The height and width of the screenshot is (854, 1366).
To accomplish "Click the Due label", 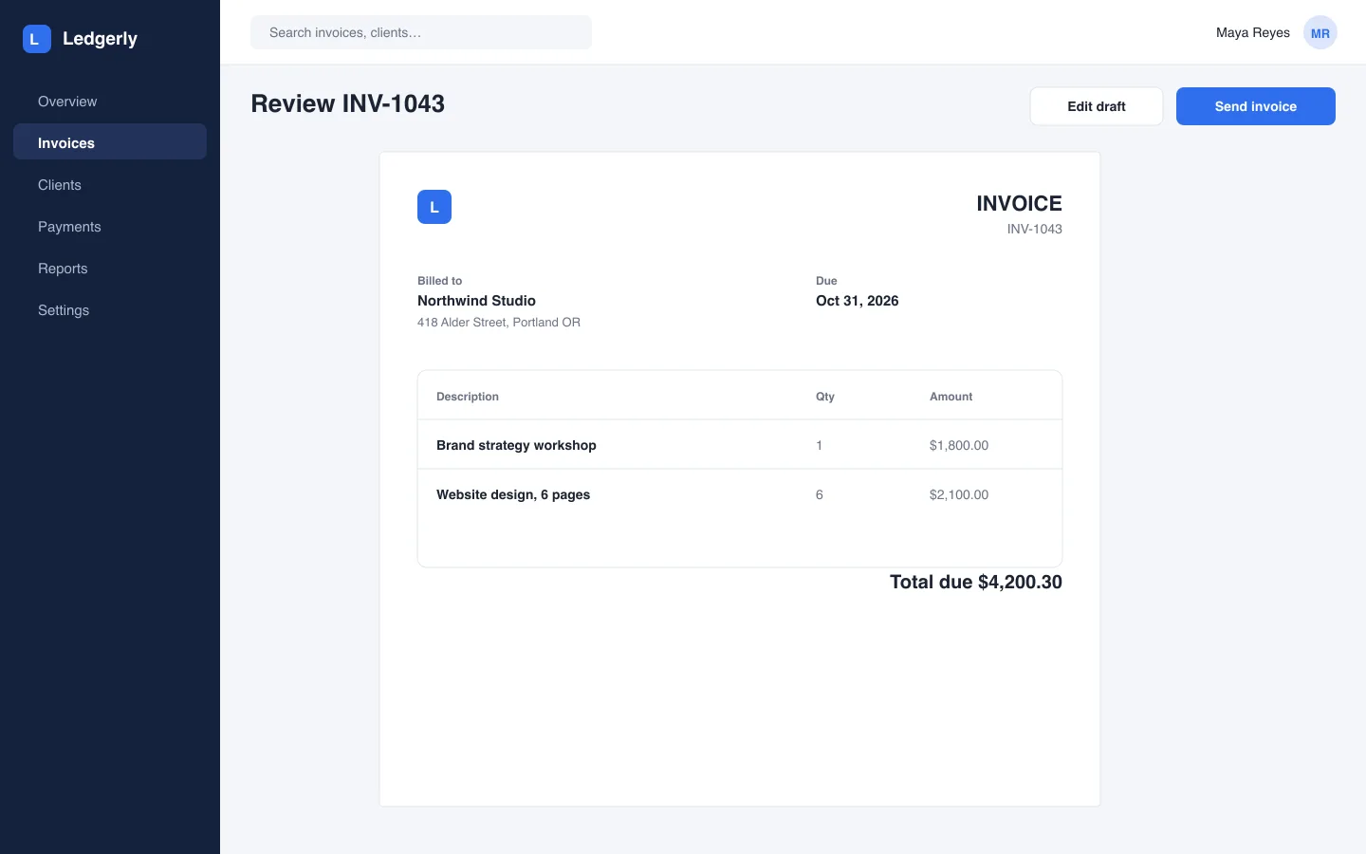I will [826, 281].
